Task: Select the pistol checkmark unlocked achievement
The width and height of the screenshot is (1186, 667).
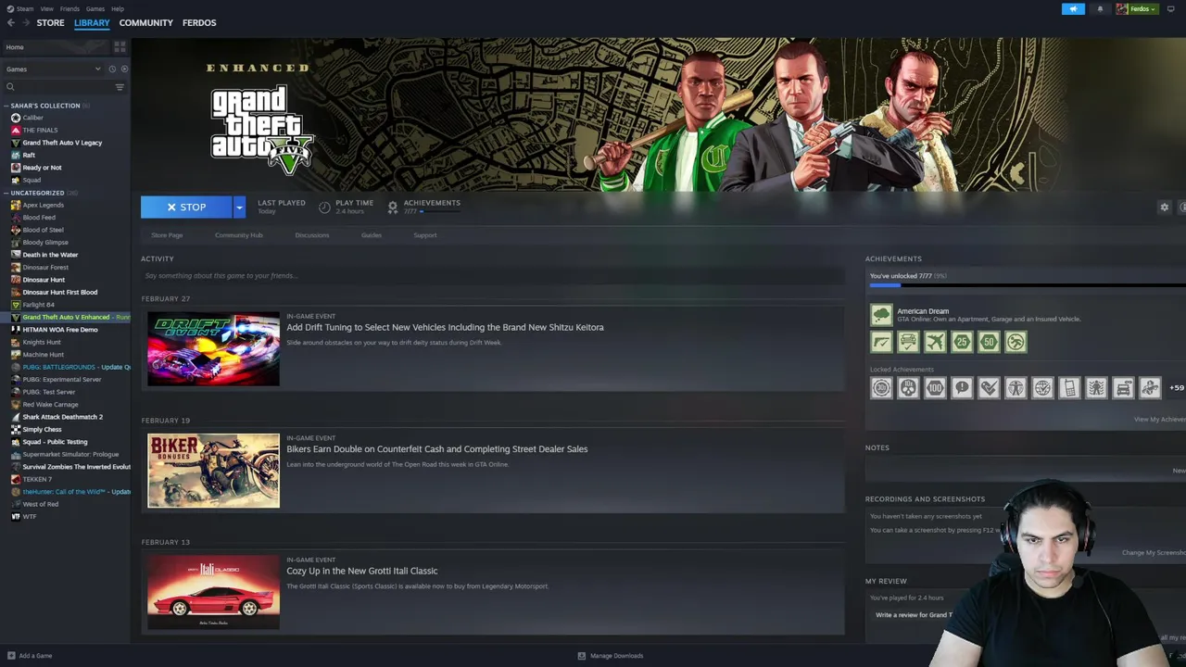Action: 881,342
